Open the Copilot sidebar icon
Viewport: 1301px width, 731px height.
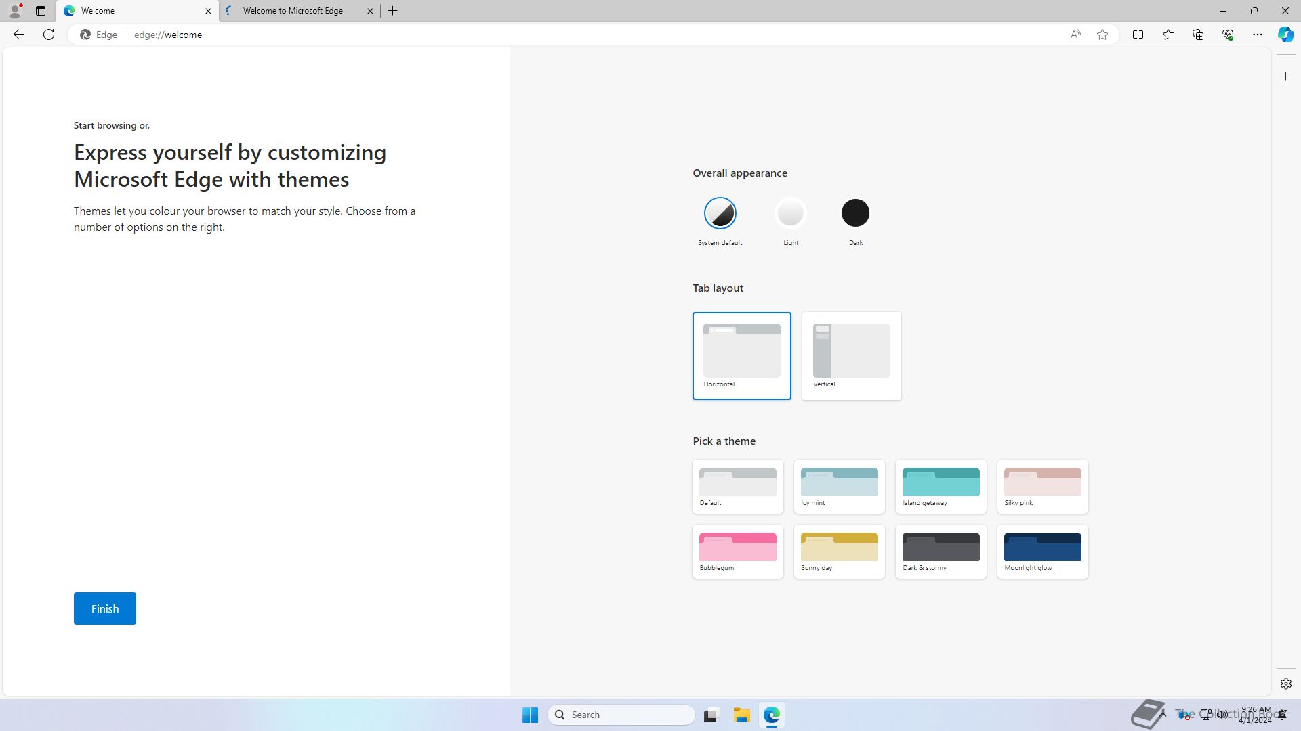tap(1285, 35)
